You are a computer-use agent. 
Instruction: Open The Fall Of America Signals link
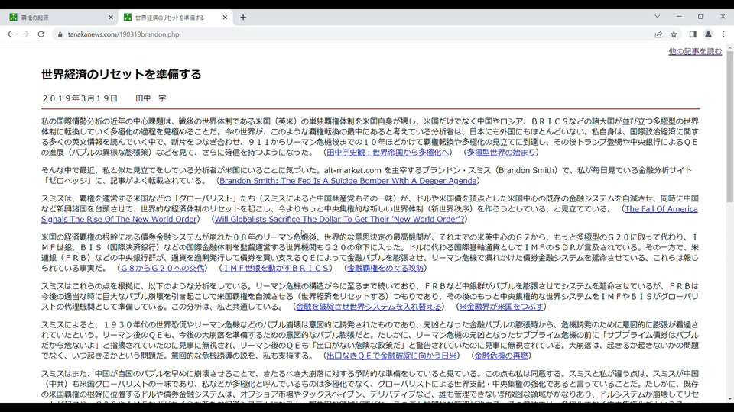[661, 209]
